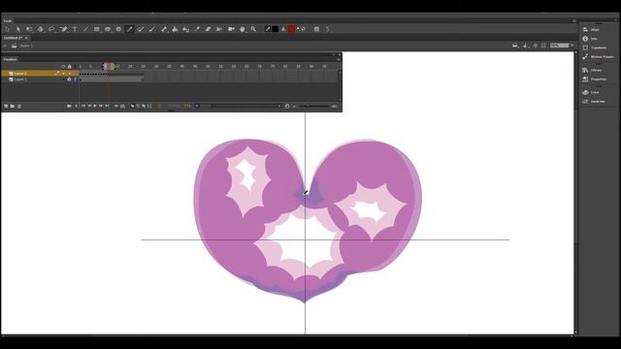Toggle visibility of all layers eye header
The image size is (621, 349).
coord(63,66)
